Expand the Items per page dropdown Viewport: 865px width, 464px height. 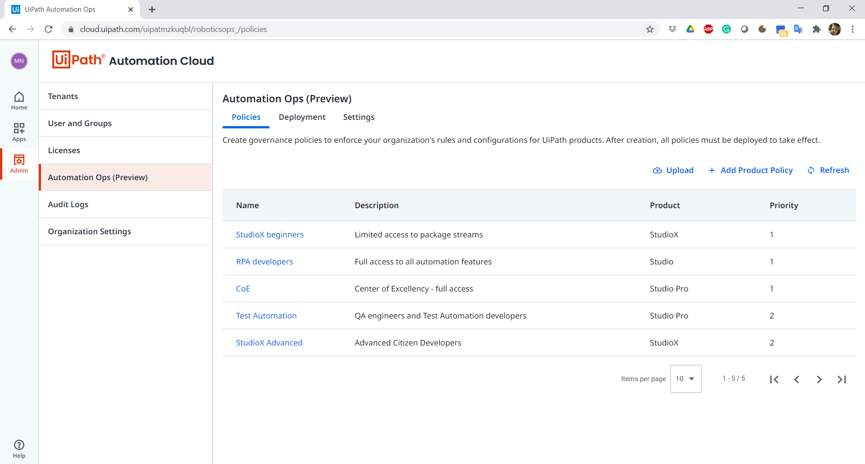tap(686, 379)
